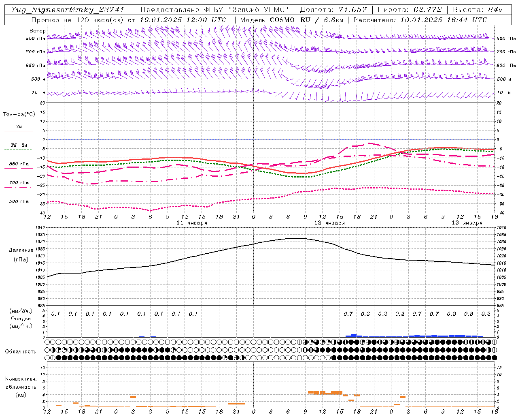Screen dimensions: 518x415
Task: Click the 11 января date label
Action: pyautogui.click(x=192, y=223)
